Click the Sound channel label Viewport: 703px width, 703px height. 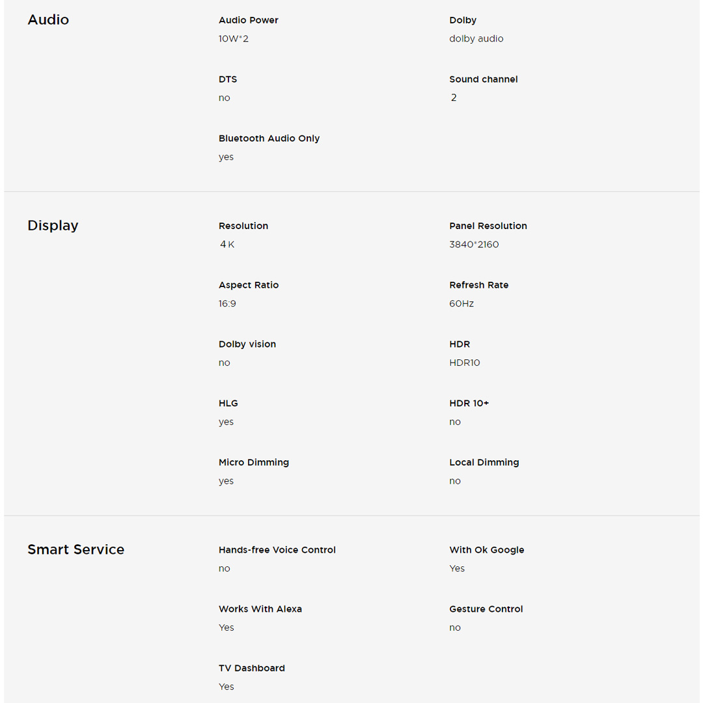click(x=483, y=79)
